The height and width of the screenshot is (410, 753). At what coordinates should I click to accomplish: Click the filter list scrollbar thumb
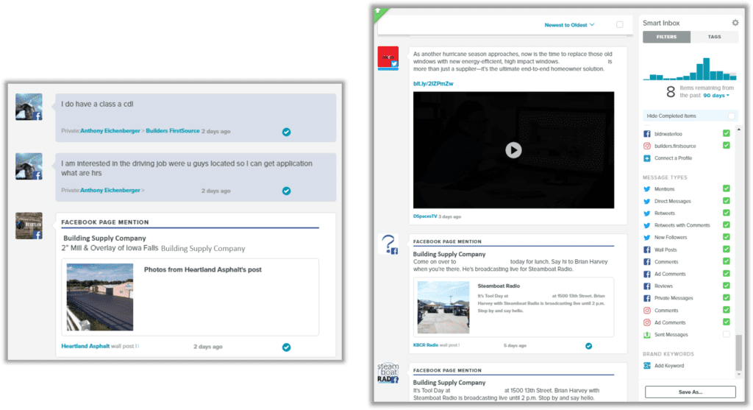738,353
